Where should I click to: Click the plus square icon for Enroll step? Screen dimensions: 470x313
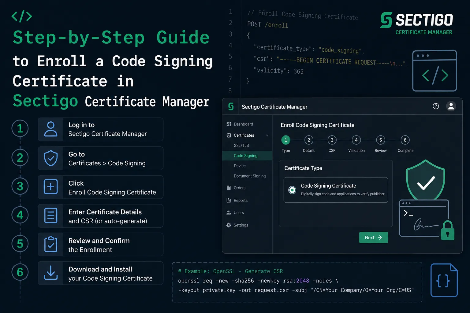pos(51,187)
